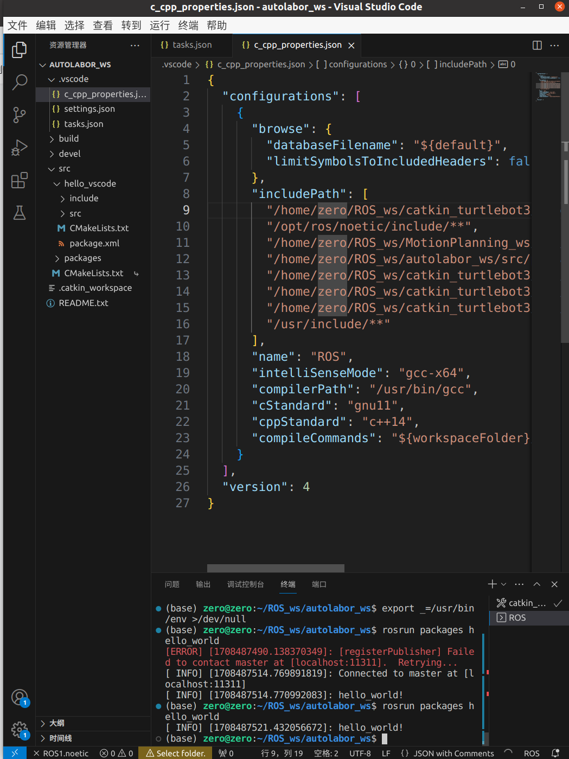Open the 查看 menu

[x=103, y=25]
